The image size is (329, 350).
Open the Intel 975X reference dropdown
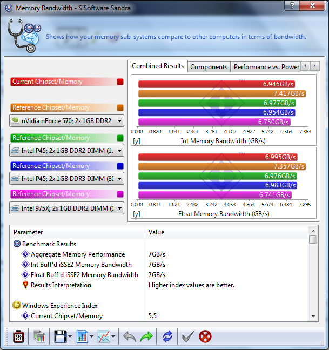click(x=66, y=208)
